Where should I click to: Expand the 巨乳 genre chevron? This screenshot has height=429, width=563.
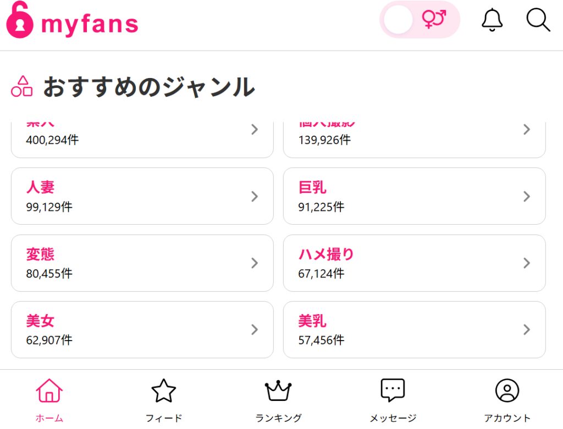(526, 196)
